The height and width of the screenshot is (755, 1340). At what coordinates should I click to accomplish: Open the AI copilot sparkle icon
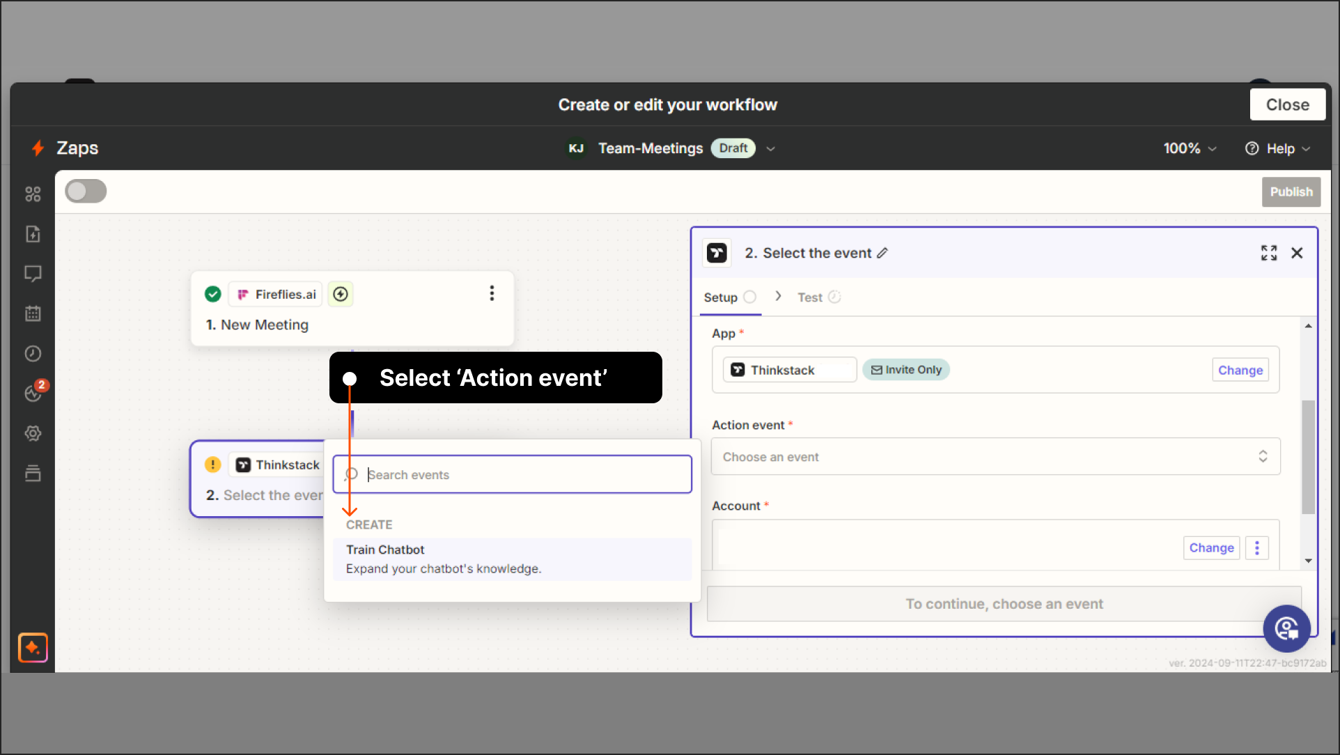(x=33, y=648)
